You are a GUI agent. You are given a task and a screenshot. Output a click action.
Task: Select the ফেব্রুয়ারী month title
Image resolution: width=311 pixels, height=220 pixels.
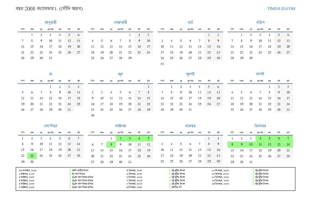121,22
